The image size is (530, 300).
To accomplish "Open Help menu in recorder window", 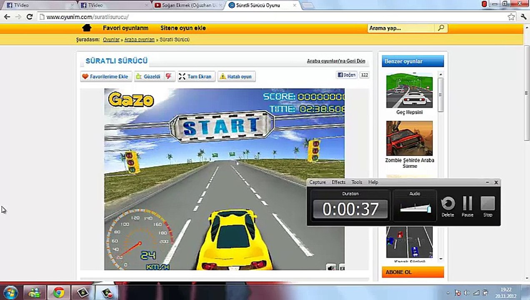I will [x=373, y=182].
